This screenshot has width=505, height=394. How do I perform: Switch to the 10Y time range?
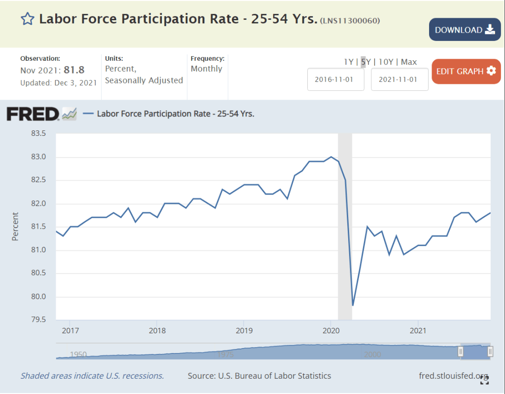point(386,62)
